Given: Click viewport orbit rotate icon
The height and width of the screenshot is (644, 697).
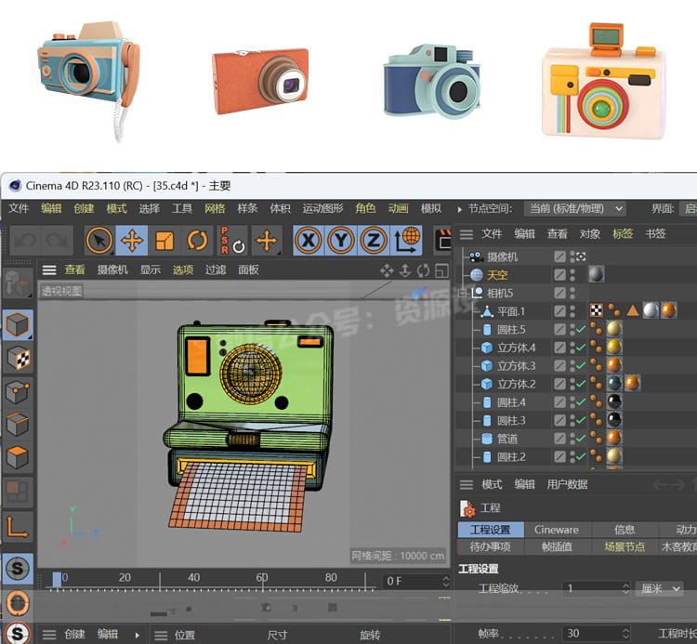Looking at the screenshot, I should click(x=423, y=270).
